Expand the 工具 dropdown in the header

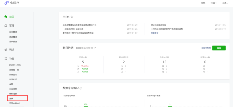(x=225, y=3)
